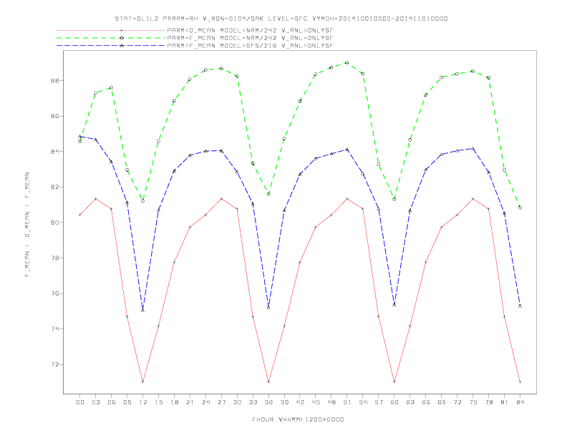This screenshot has height=438, width=567.
Task: Click the vertical y-axis title F_MEAN | O_MEAN | F_MEAN
Action: (x=27, y=225)
